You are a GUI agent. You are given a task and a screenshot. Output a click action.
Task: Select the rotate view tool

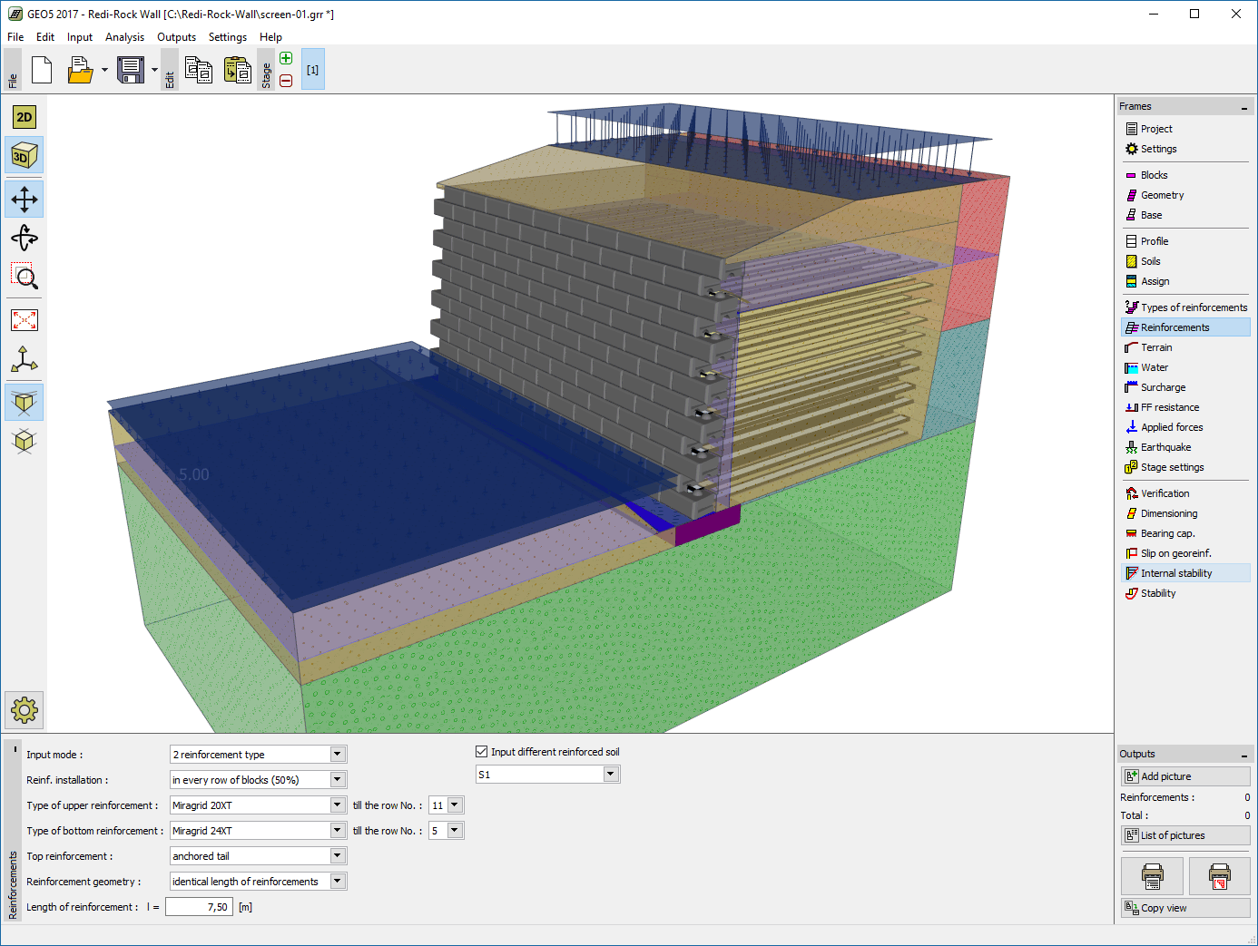click(25, 239)
